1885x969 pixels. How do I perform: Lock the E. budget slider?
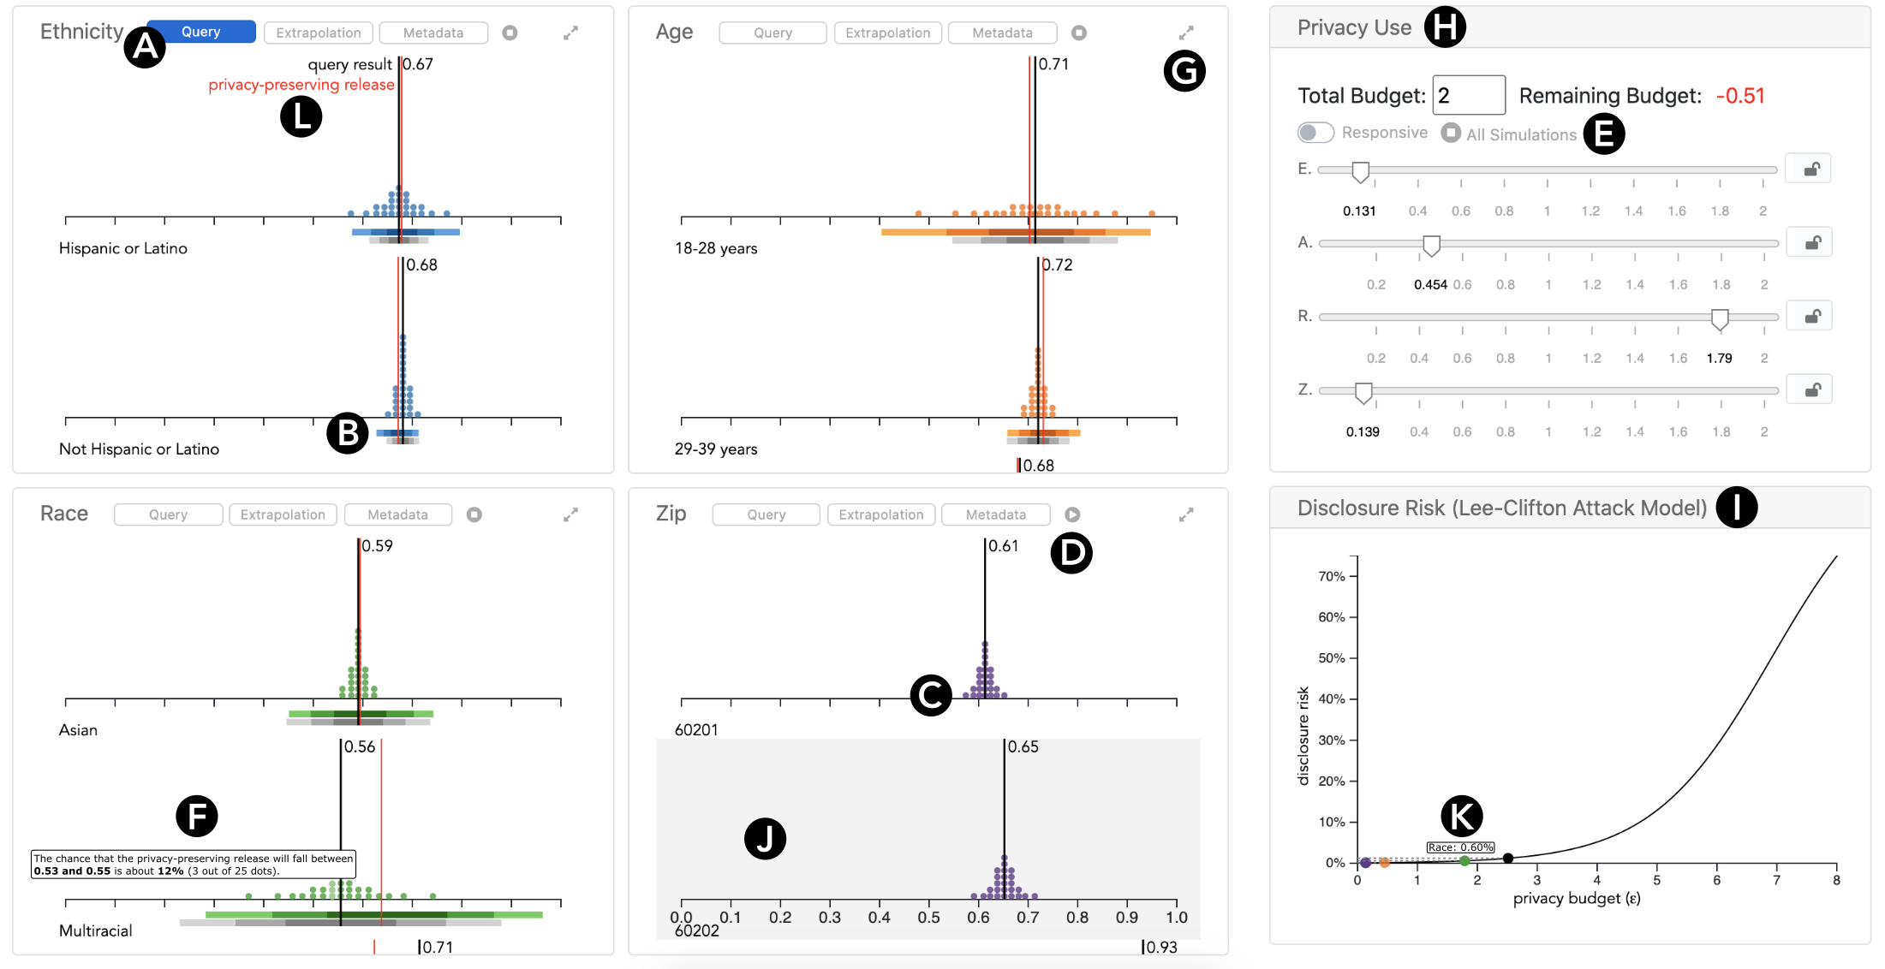[1809, 169]
